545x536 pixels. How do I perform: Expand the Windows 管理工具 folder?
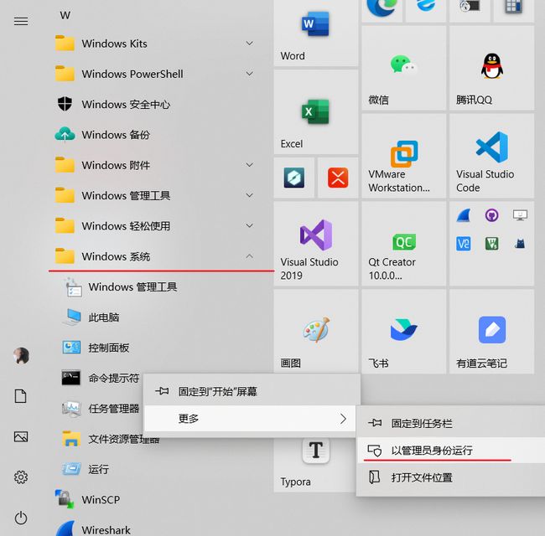click(154, 195)
